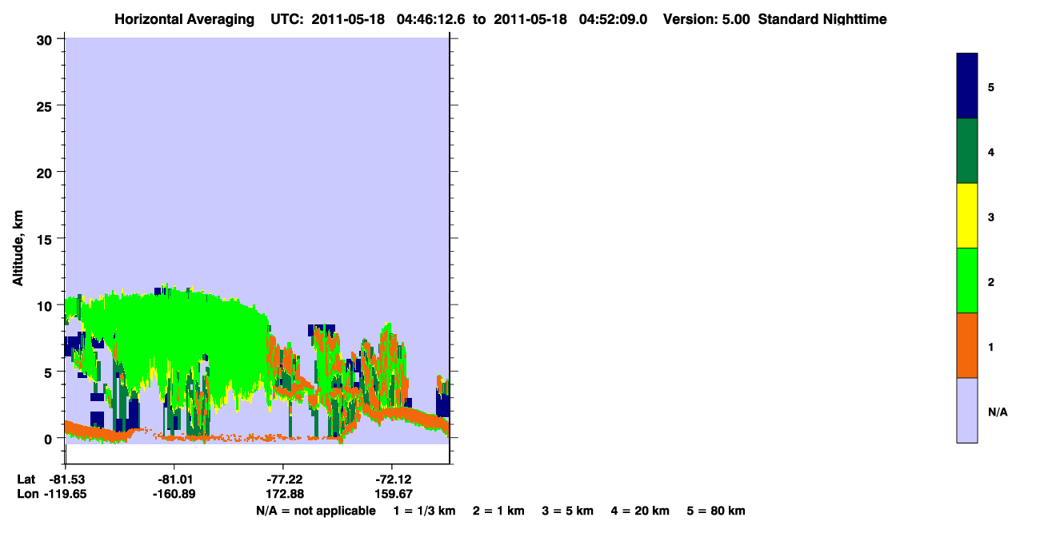Click the 'Lat' row label
Image resolution: width=1040 pixels, height=533 pixels.
[x=26, y=479]
